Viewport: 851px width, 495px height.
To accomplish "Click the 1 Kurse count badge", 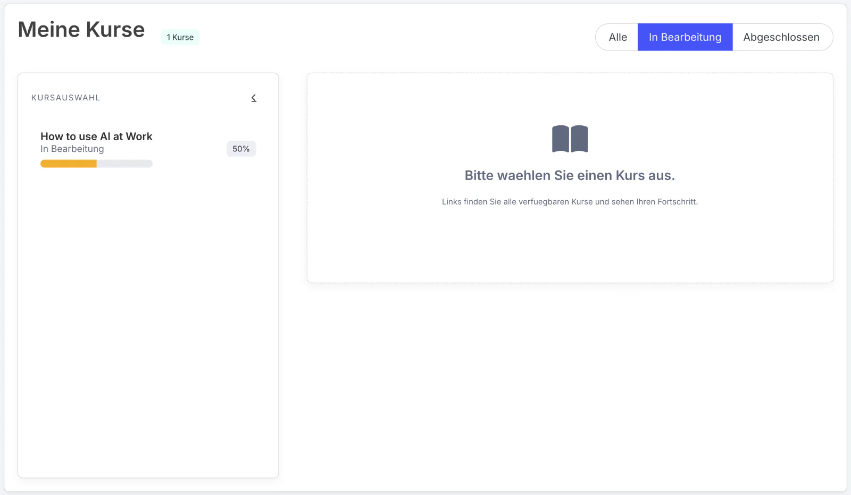I will [x=180, y=37].
